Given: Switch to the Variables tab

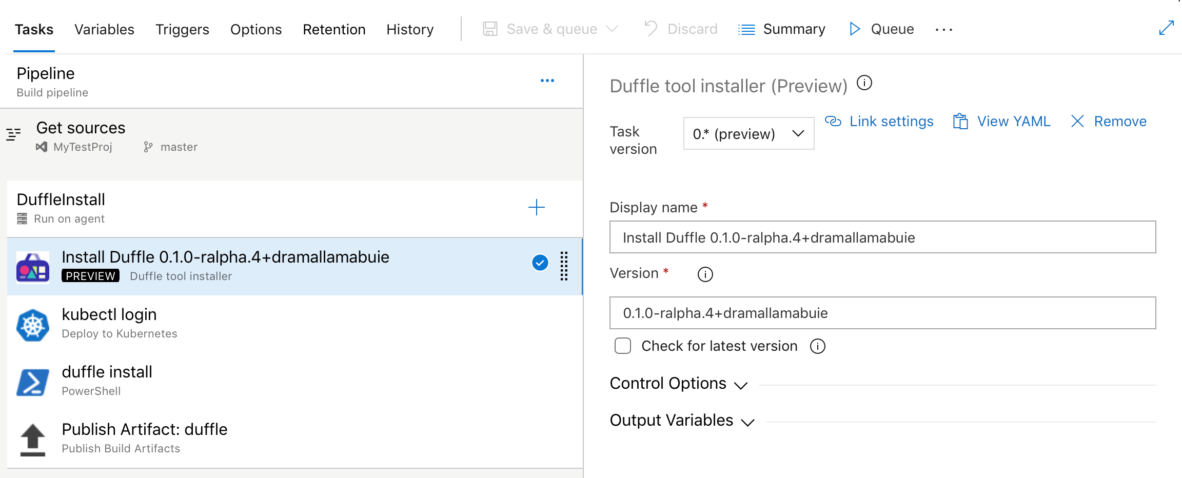Looking at the screenshot, I should (104, 29).
